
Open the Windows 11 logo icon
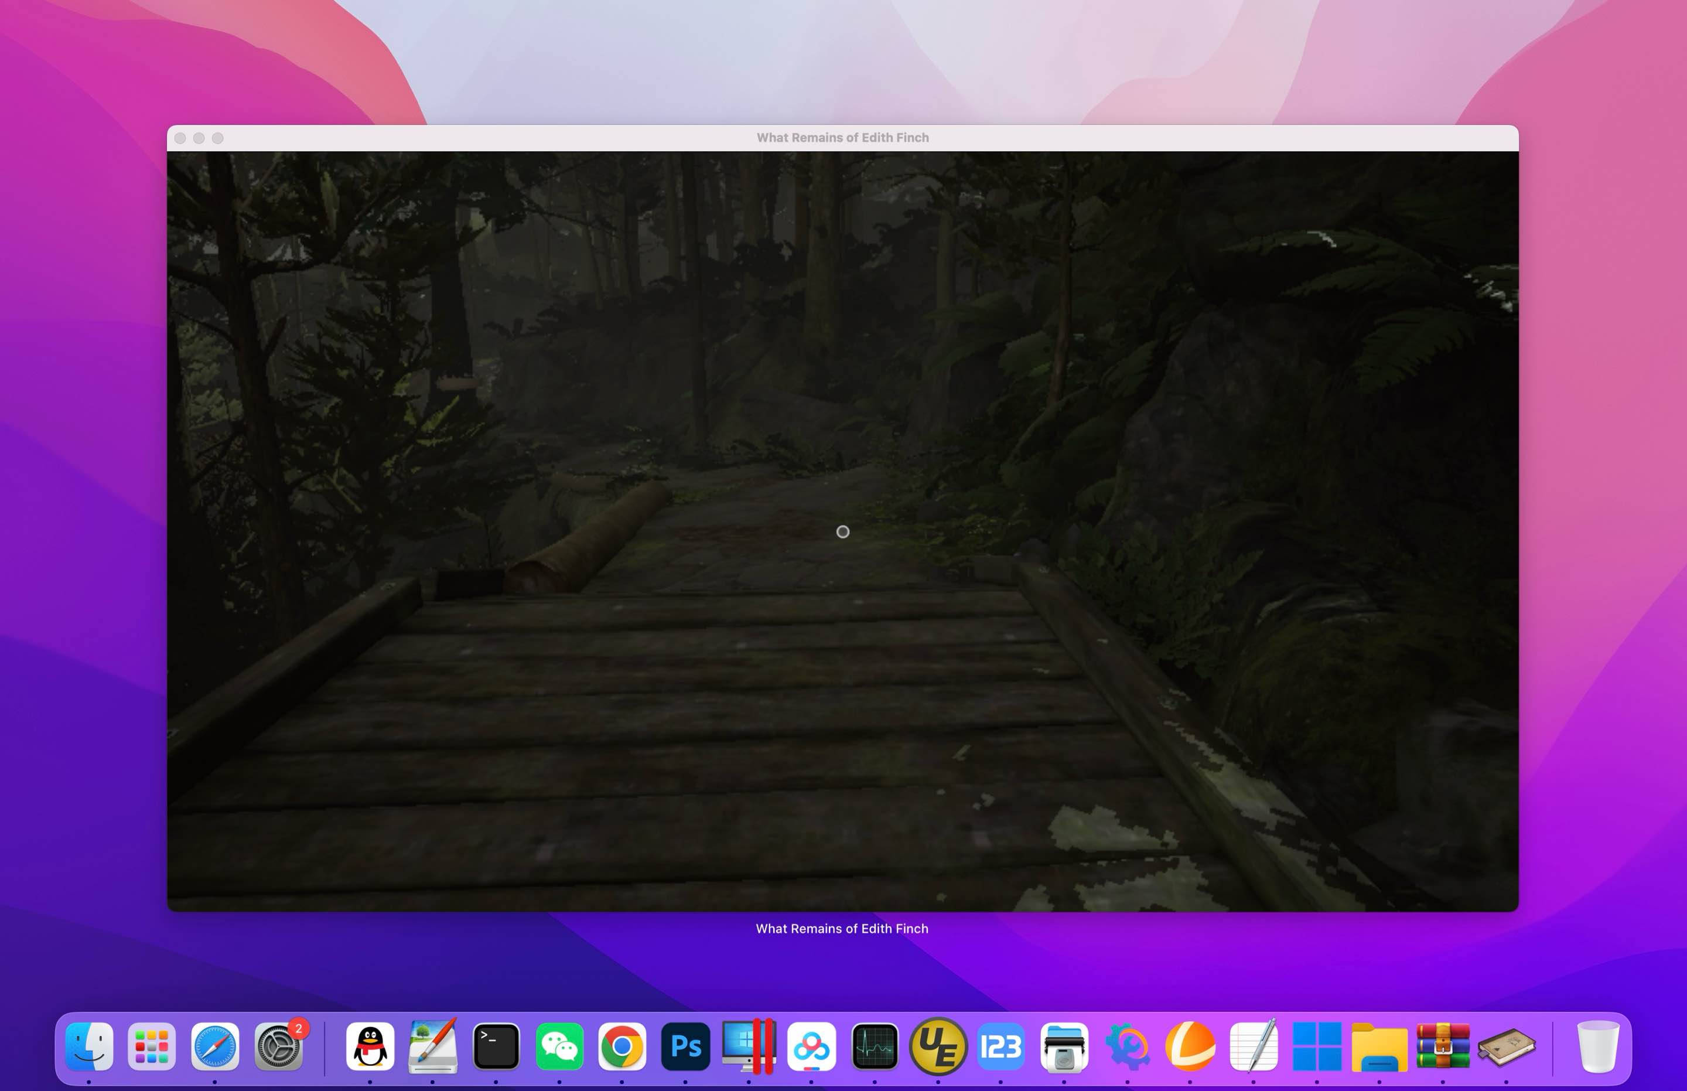pos(1317,1046)
